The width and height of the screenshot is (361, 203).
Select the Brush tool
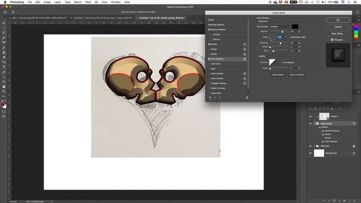tap(4, 47)
